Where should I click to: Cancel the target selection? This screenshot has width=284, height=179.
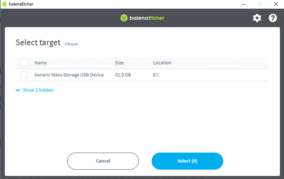pyautogui.click(x=103, y=161)
